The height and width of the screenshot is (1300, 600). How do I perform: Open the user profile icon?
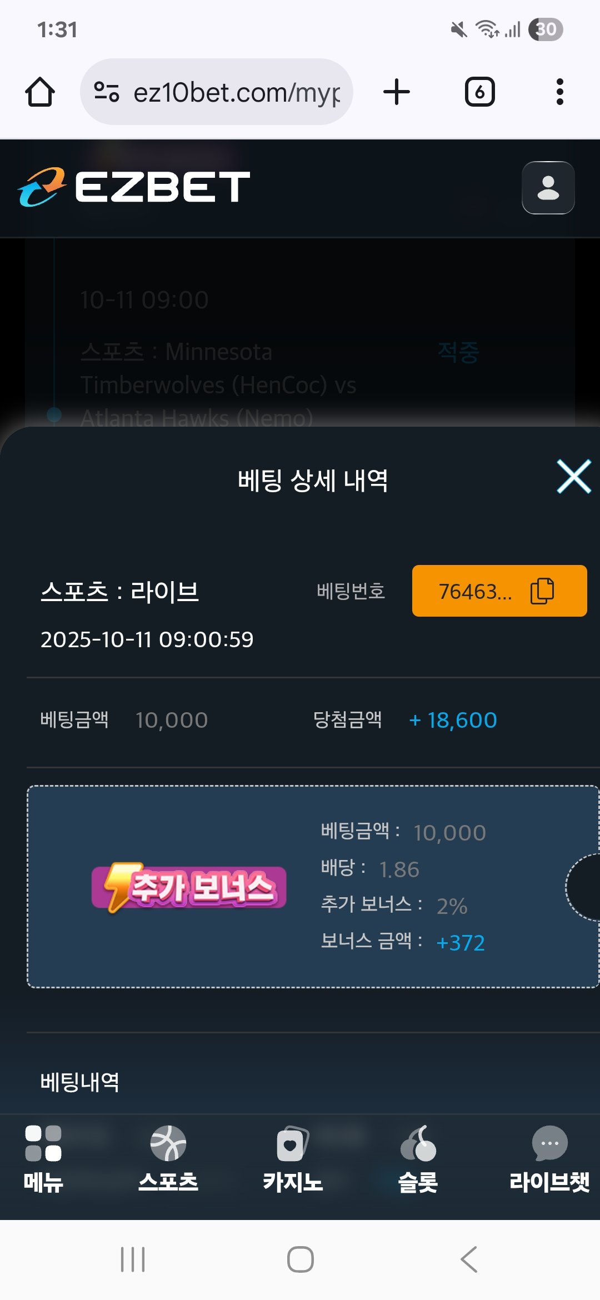click(x=548, y=188)
